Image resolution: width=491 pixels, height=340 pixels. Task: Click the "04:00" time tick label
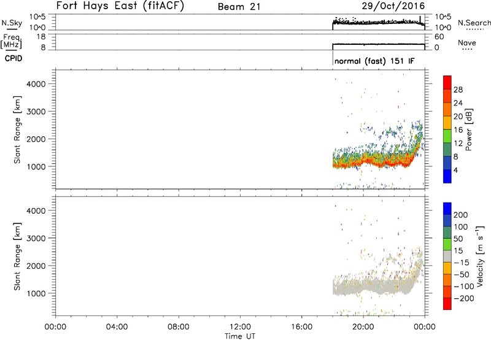click(x=117, y=327)
